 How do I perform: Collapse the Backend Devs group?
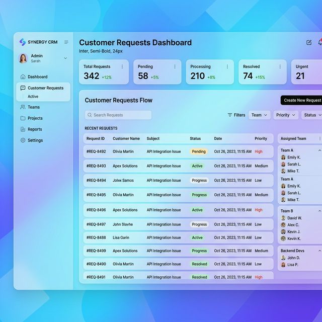coord(319,251)
